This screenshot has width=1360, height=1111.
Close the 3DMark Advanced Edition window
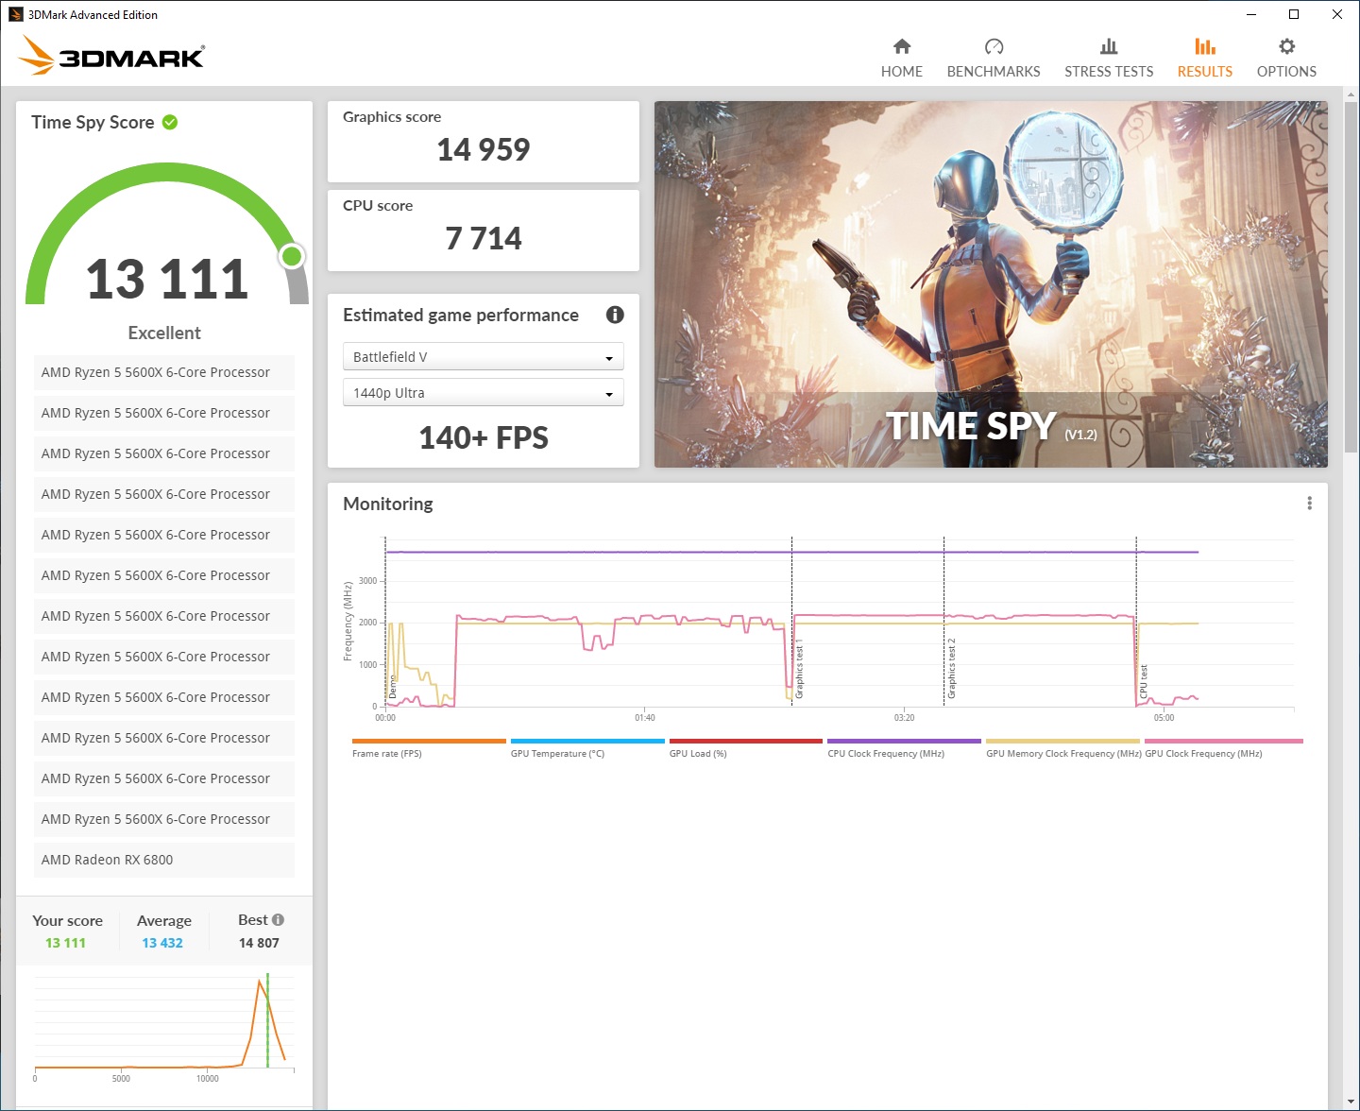click(1337, 14)
